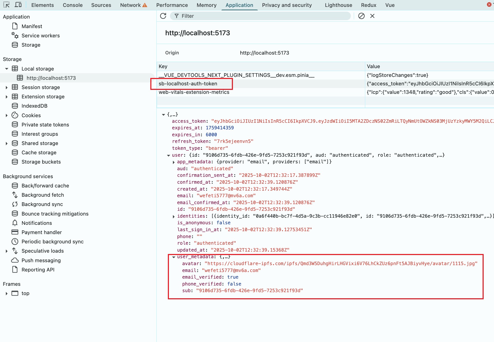Toggle the device toolbar icon
494x342 pixels.
pyautogui.click(x=18, y=5)
